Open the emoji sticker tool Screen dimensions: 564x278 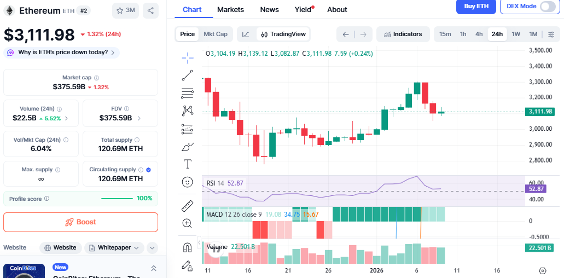188,182
